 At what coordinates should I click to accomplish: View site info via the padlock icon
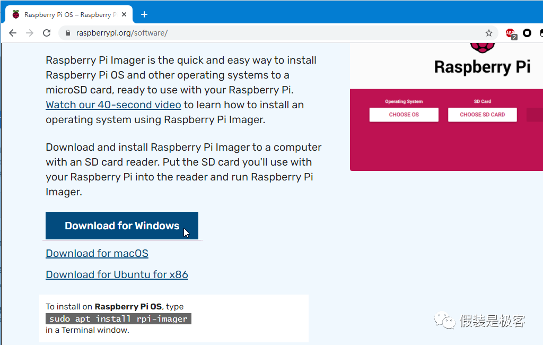(68, 33)
